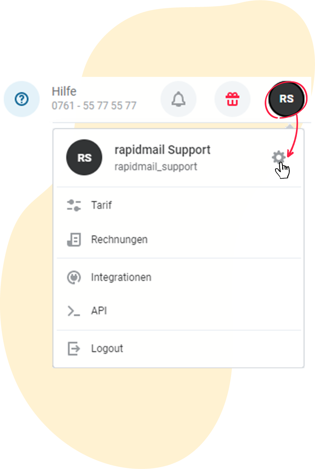The image size is (315, 469).
Task: Log out using the Logout entry
Action: tap(179, 349)
